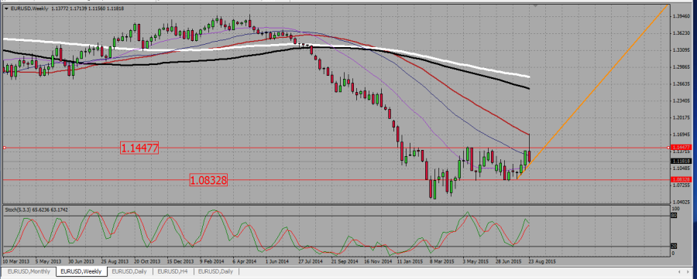Viewport: 697px width, 279px height.
Task: Open the EURUSD,H4 chart tab
Action: pos(173,271)
